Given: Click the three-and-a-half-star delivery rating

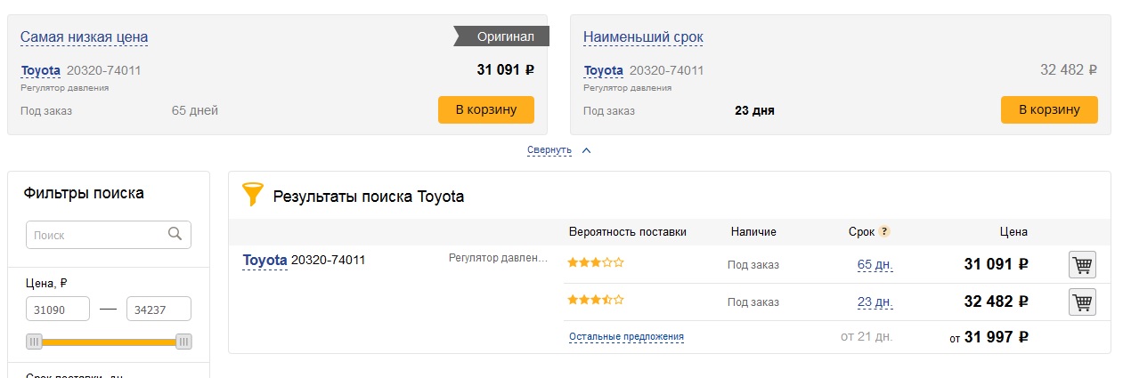Looking at the screenshot, I should 596,300.
